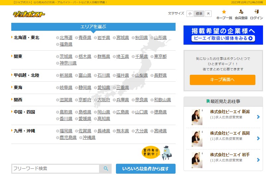This screenshot has width=266, height=176.
Task: Select the 山形県 link
Action: point(160,38)
